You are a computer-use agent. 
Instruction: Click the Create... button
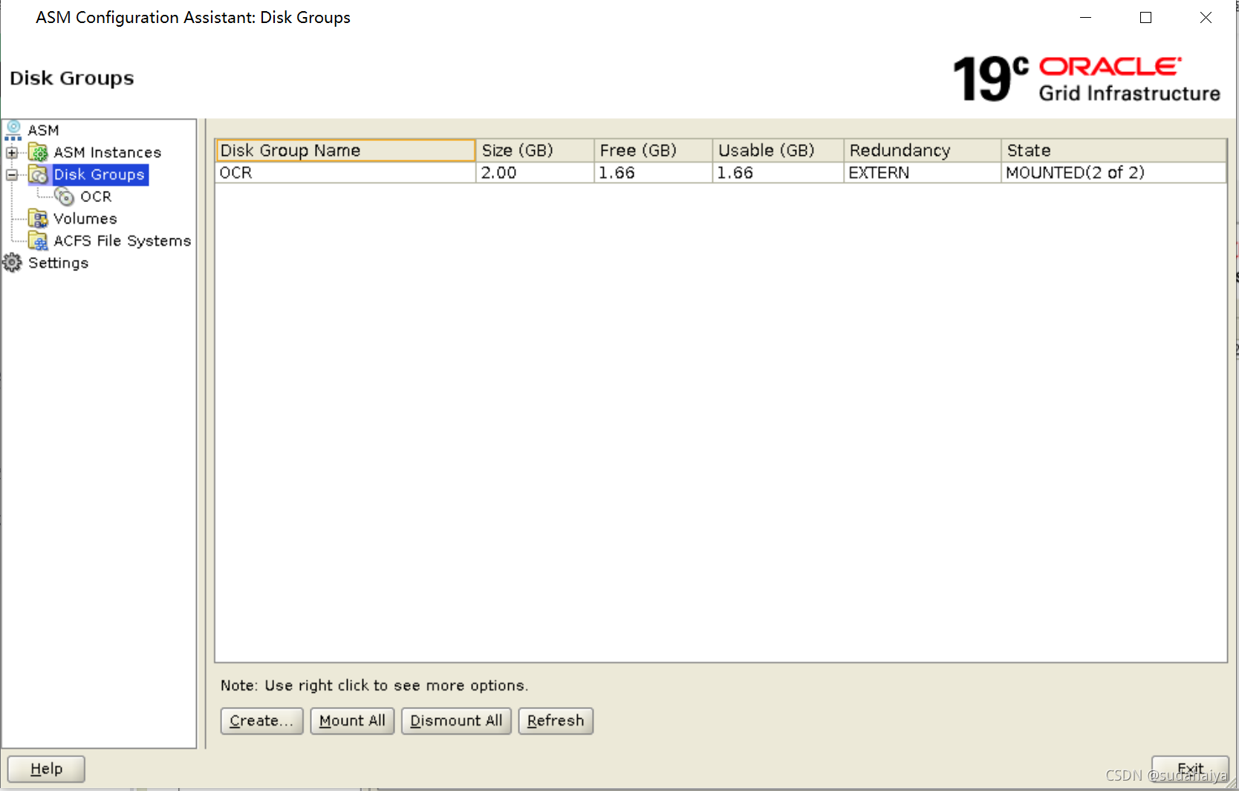click(261, 720)
